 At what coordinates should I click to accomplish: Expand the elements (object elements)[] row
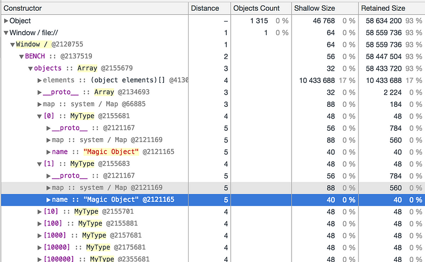39,80
